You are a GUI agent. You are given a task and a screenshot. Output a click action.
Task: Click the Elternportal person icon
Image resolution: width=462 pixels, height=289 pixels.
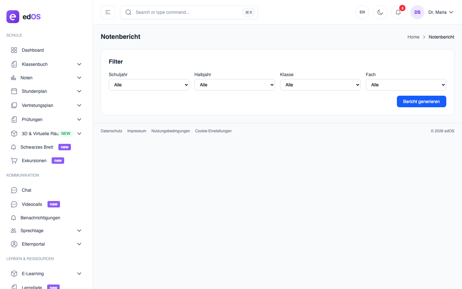pyautogui.click(x=14, y=244)
